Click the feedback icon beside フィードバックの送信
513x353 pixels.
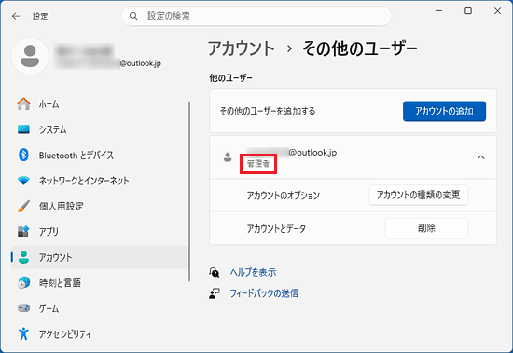pyautogui.click(x=215, y=293)
